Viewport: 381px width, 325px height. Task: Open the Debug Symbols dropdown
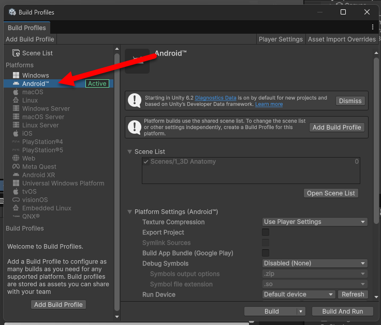[x=315, y=263]
